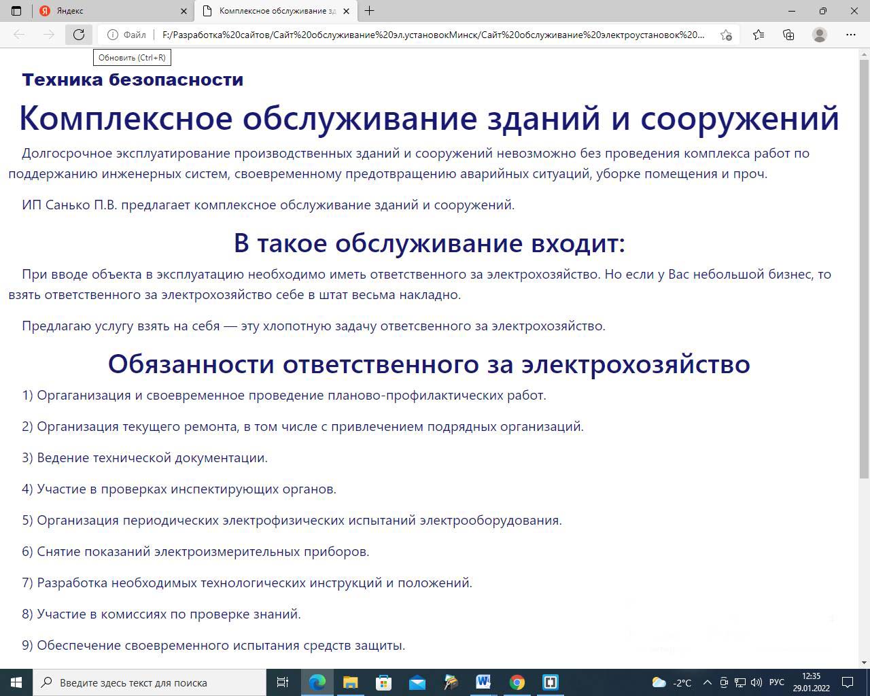This screenshot has width=870, height=696.
Task: Close the Яндекс tab
Action: coord(184,11)
